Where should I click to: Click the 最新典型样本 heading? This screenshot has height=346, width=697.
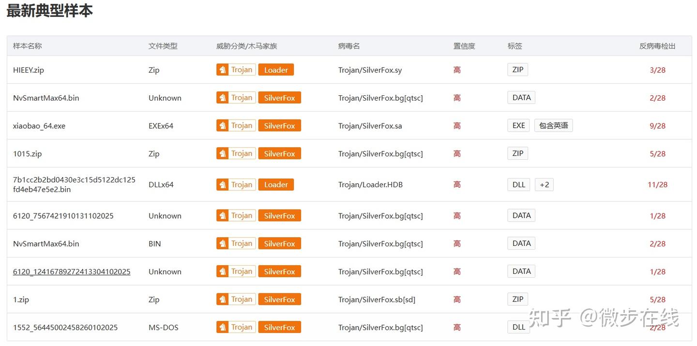(49, 11)
